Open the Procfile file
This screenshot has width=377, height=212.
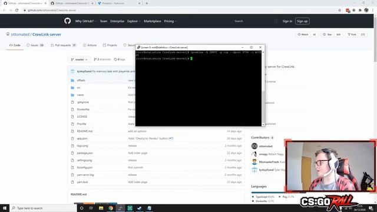(81, 124)
